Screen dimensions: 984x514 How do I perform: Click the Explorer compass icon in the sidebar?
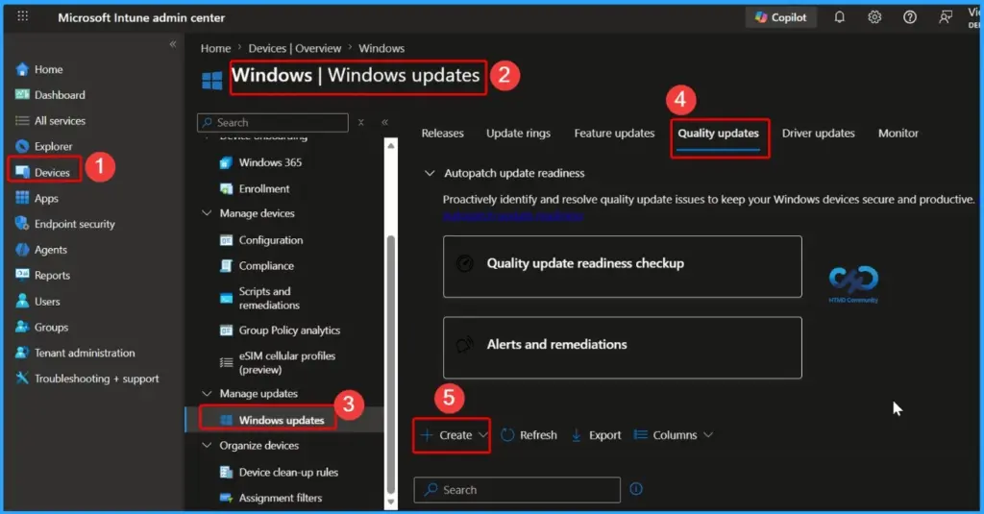tap(22, 146)
